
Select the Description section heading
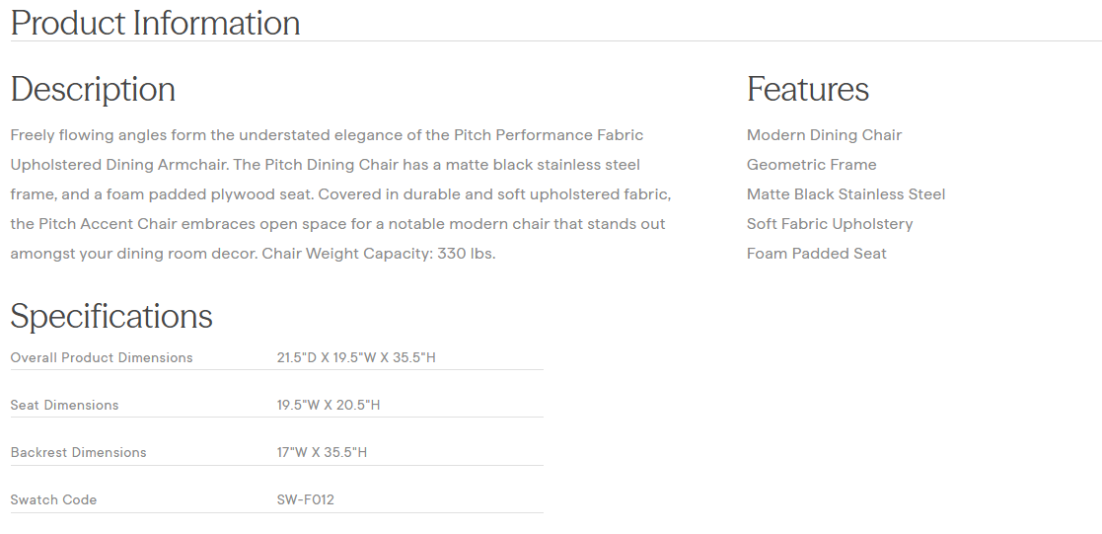pyautogui.click(x=93, y=89)
